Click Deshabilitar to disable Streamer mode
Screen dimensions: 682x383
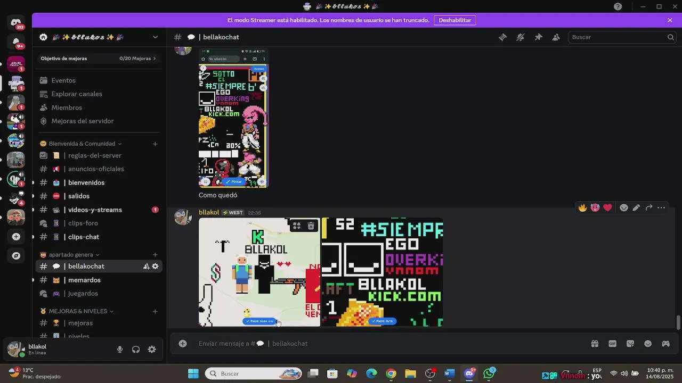point(455,20)
